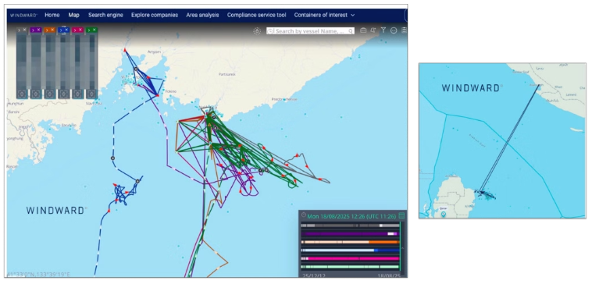Screen dimensions: 592x284
Task: Go to Explore companies
Action: [x=155, y=15]
